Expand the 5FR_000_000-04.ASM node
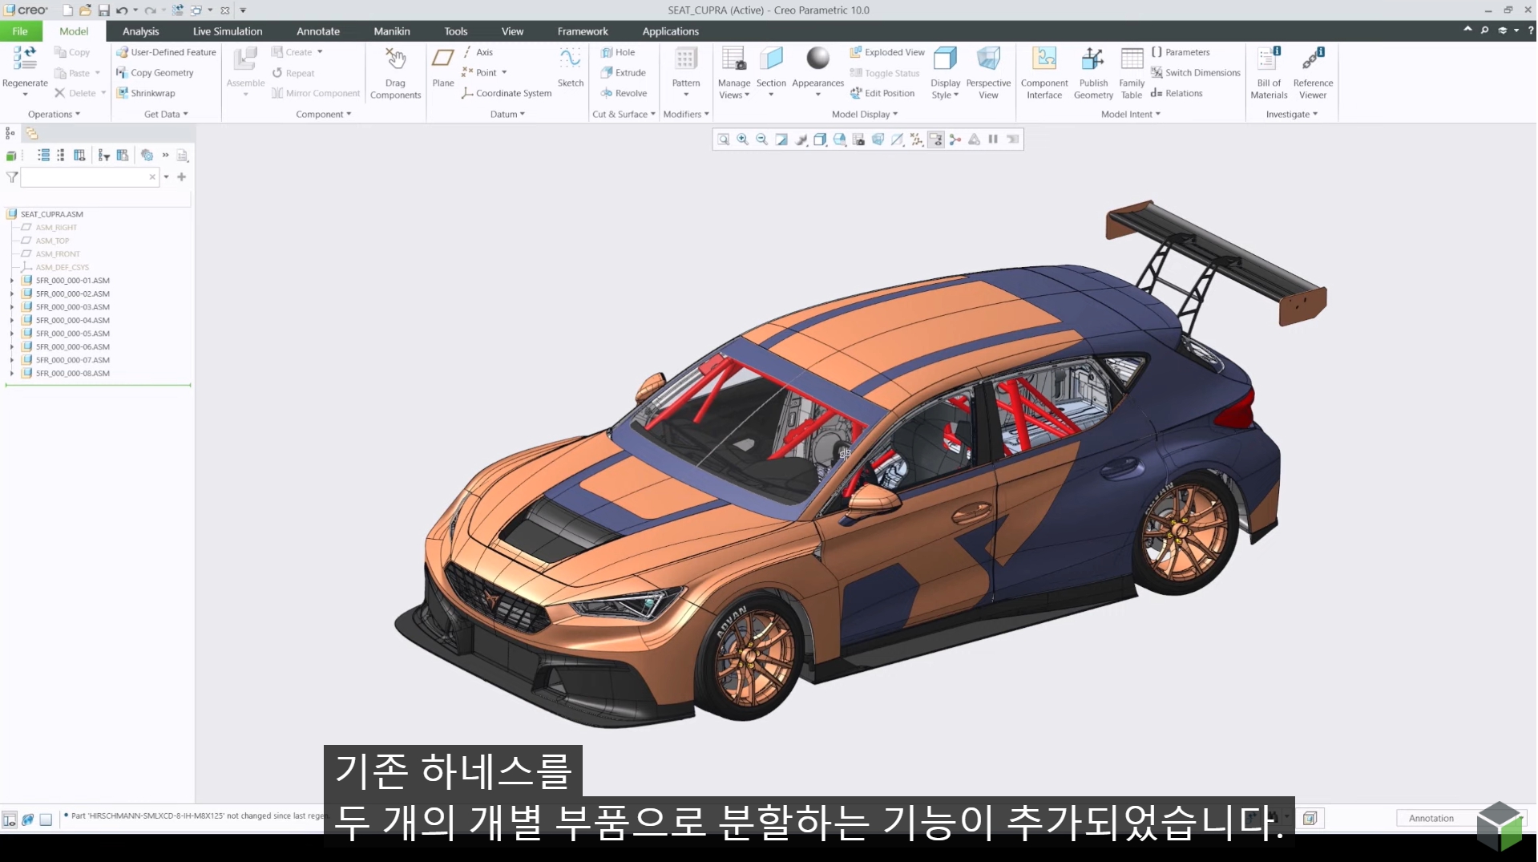 (12, 321)
